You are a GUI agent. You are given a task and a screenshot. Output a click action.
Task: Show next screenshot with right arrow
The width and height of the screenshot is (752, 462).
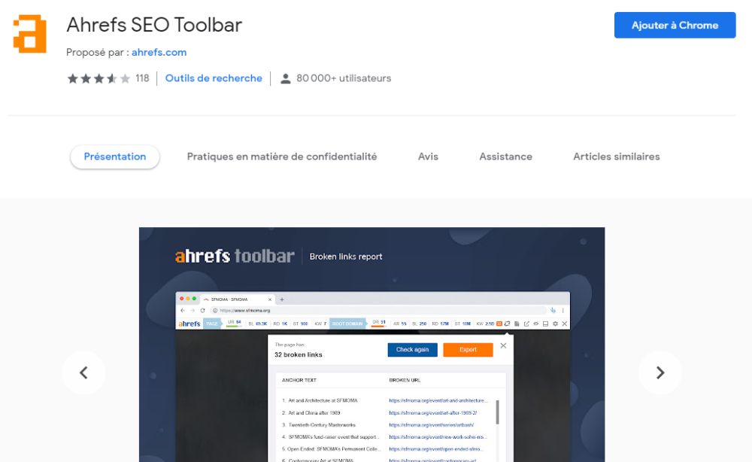tap(660, 372)
